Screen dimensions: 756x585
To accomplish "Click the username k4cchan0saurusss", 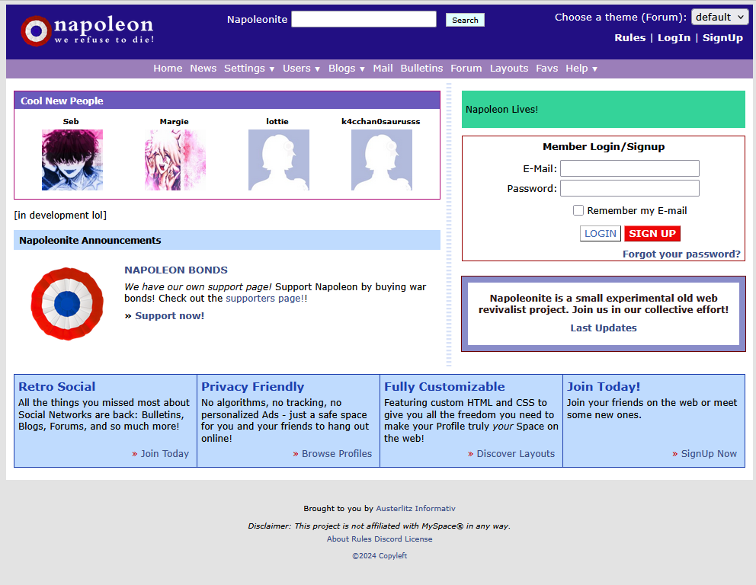I will pyautogui.click(x=381, y=121).
